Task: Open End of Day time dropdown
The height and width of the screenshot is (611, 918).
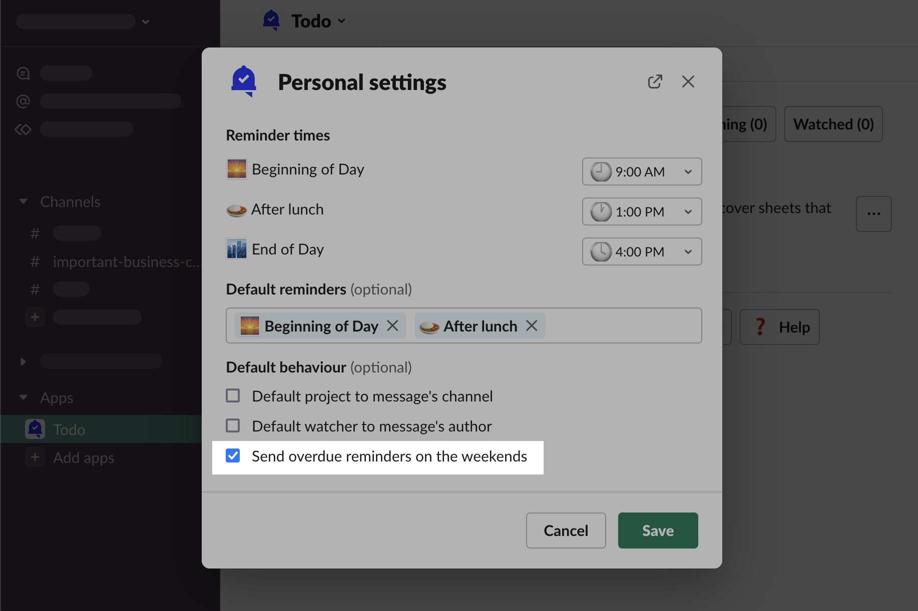Action: click(x=642, y=251)
